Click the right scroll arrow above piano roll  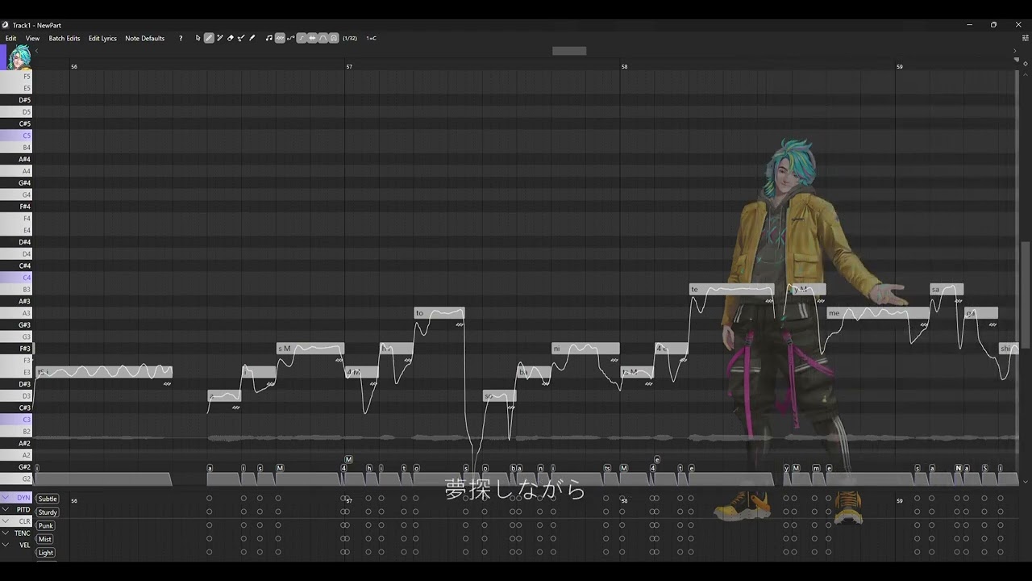coord(1015,51)
